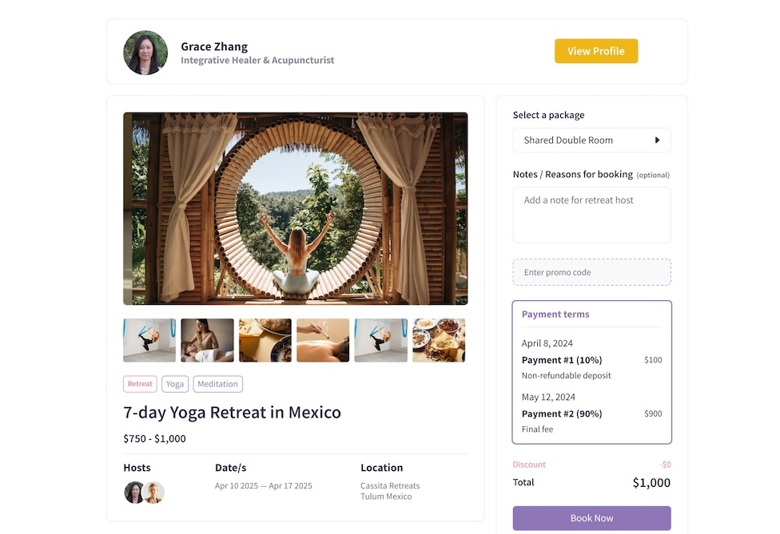Image resolution: width=780 pixels, height=534 pixels.
Task: Open the second aerial yoga thumbnail
Action: pyautogui.click(x=380, y=340)
